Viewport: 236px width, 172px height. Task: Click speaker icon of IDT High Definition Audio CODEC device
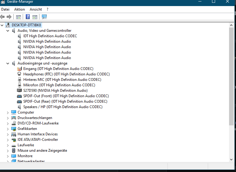point(19,36)
